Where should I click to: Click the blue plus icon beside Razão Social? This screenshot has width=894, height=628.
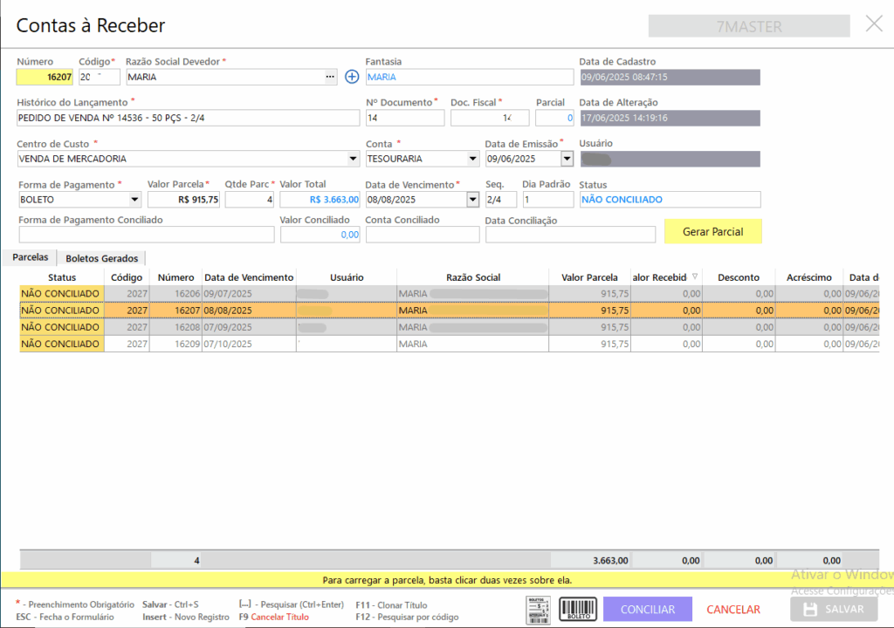coord(352,77)
